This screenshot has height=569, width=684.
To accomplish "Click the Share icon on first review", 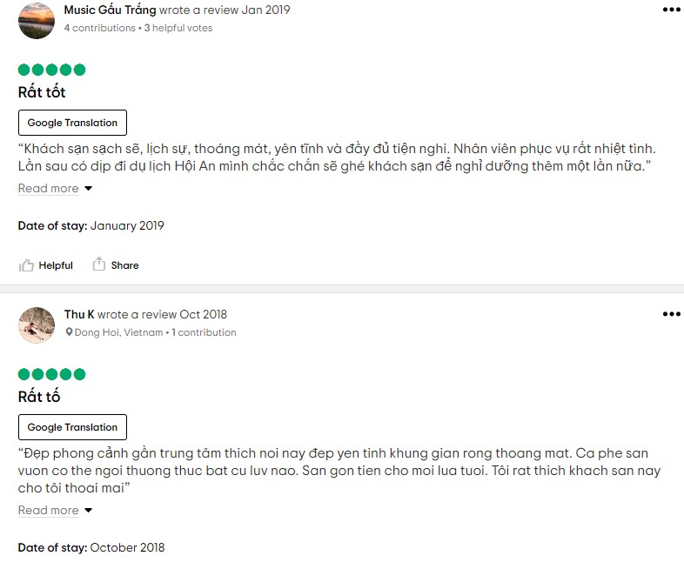I will [99, 264].
